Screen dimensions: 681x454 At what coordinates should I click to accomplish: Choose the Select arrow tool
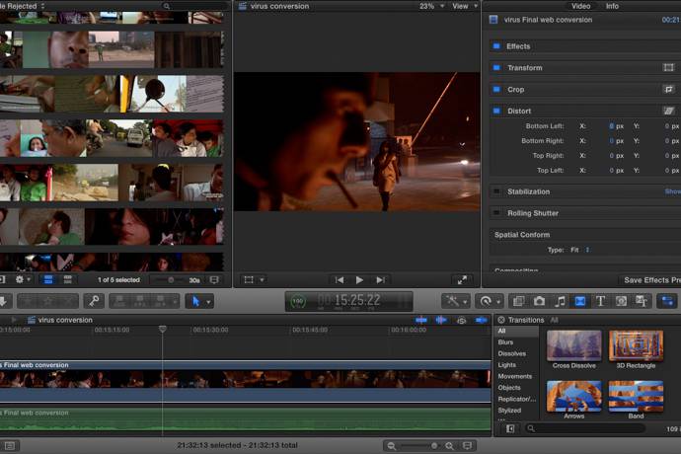point(195,301)
